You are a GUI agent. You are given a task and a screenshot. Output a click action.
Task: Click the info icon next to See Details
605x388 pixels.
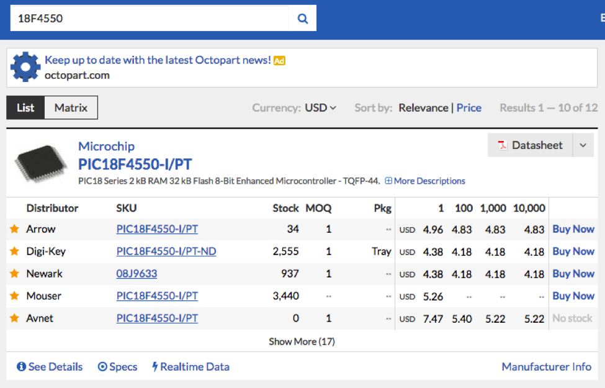click(21, 366)
